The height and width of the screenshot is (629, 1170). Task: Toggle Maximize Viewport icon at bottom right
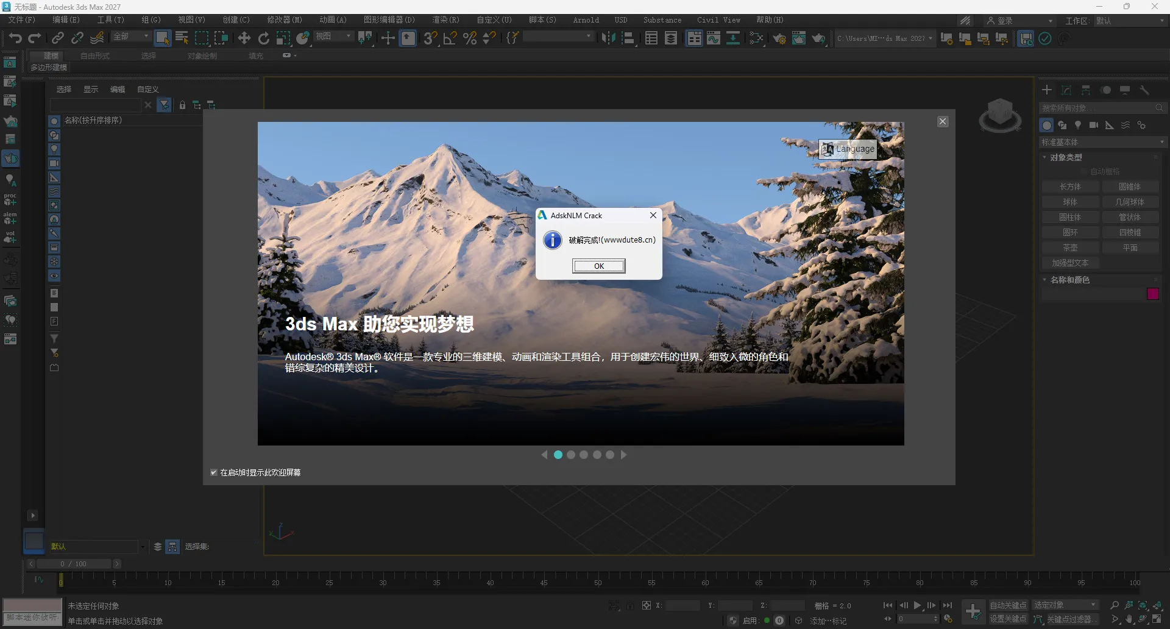click(1157, 619)
